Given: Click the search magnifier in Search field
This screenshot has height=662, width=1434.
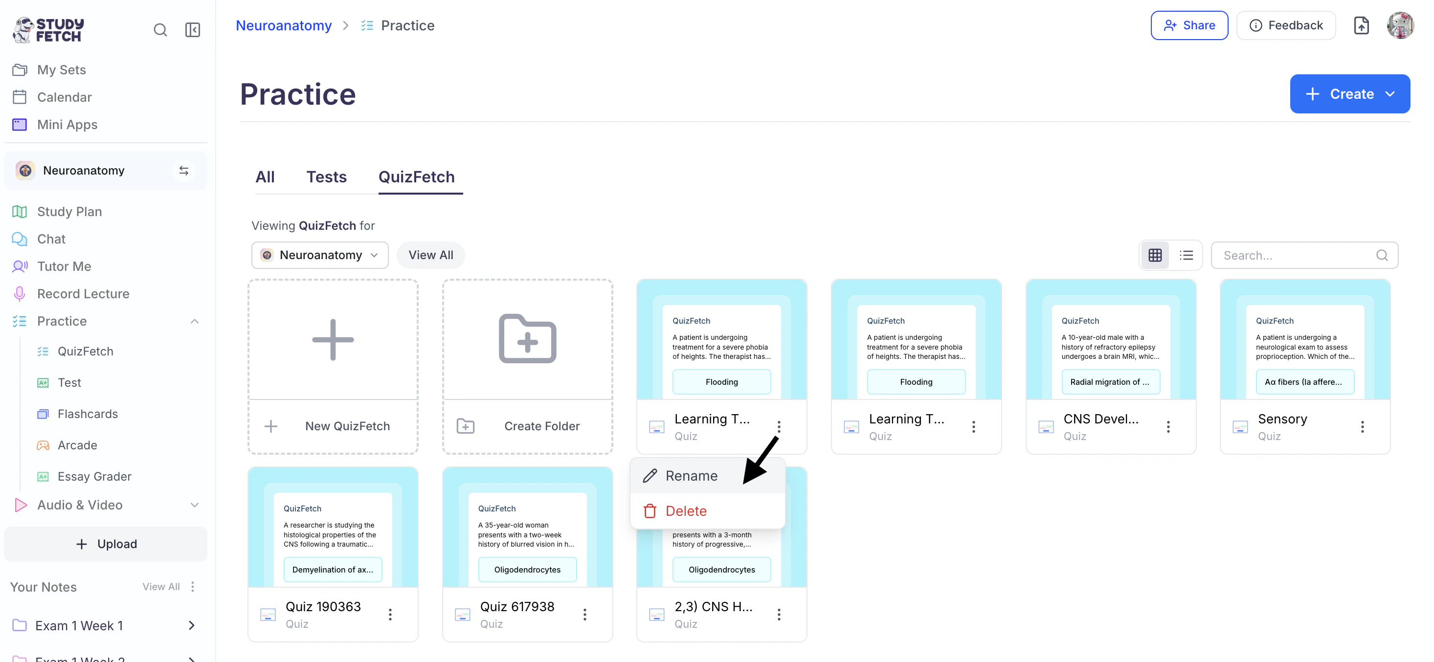Looking at the screenshot, I should tap(1382, 255).
